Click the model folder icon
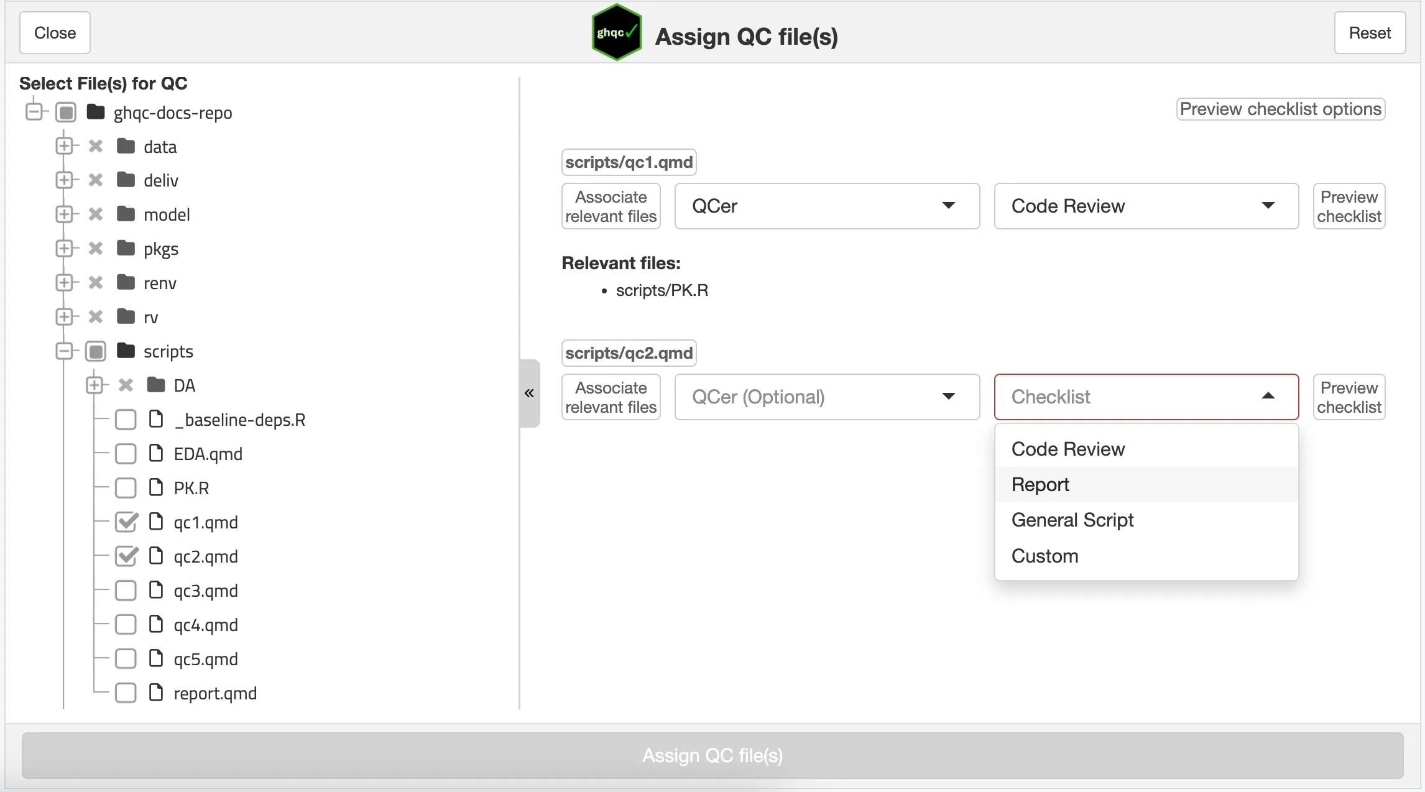The width and height of the screenshot is (1425, 792). pos(126,214)
